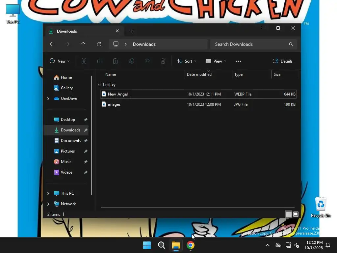Screen dimensions: 337x253
Task: Go back with the left arrow
Action: [x=52, y=44]
